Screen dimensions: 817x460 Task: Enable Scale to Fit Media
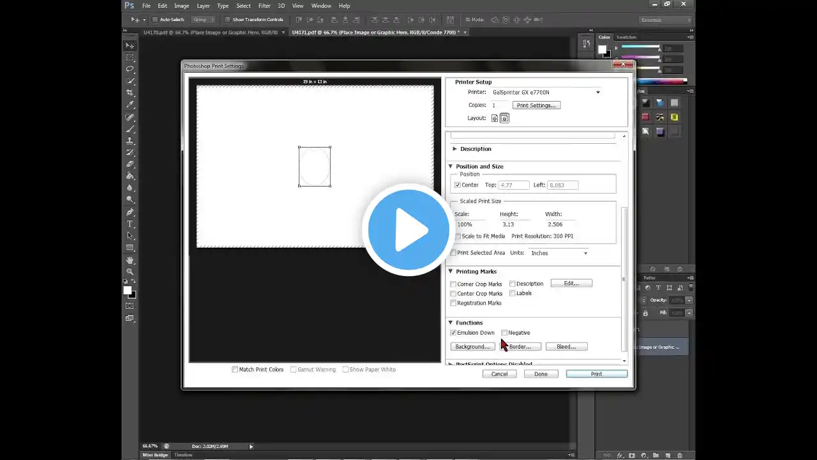tap(458, 236)
